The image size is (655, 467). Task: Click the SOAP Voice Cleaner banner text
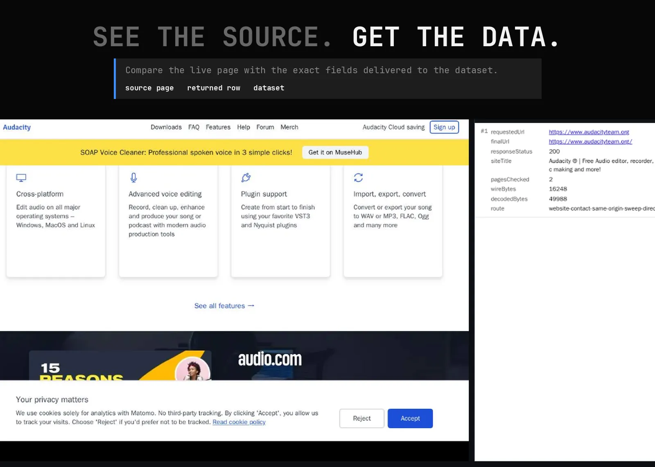click(186, 152)
